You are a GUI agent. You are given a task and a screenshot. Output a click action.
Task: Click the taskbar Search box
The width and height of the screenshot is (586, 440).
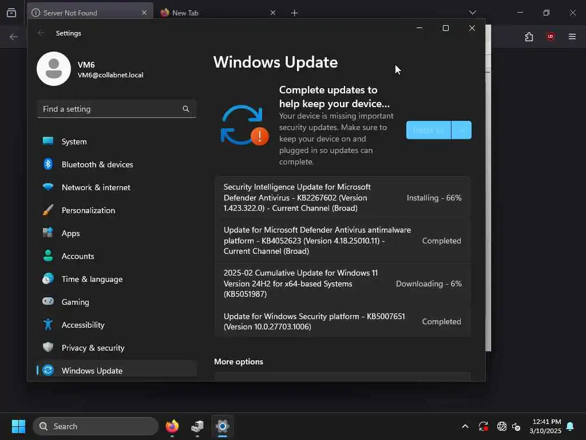(96, 426)
